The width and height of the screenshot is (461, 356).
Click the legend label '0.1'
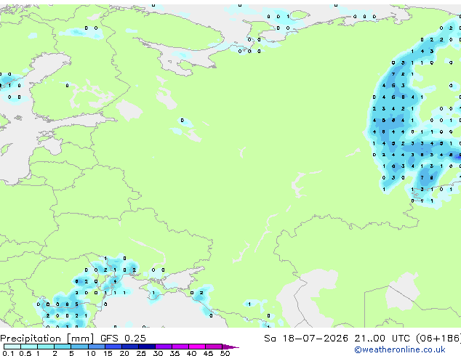coord(8,353)
